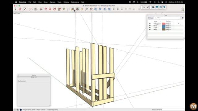The image size is (198, 111).
Task: Click pencil icon on Untagged row
Action: click(179, 24)
